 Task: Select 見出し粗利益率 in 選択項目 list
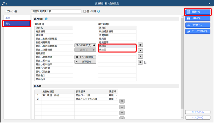(x=54, y=64)
